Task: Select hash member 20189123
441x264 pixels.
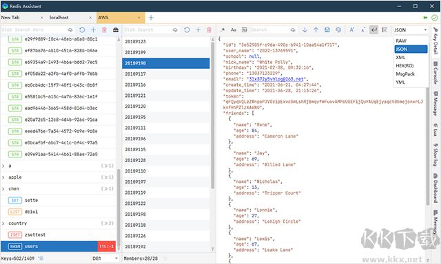Action: click(165, 41)
